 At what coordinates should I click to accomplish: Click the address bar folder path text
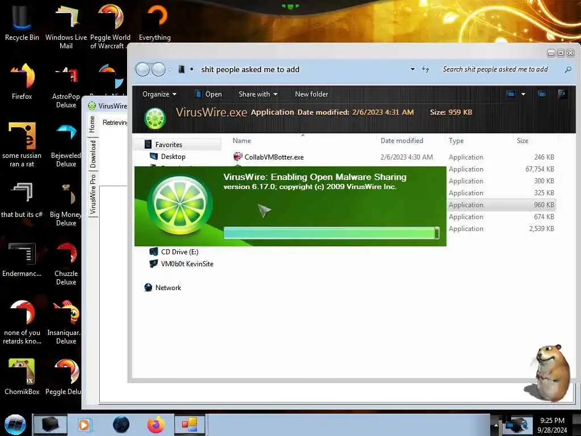(x=250, y=69)
